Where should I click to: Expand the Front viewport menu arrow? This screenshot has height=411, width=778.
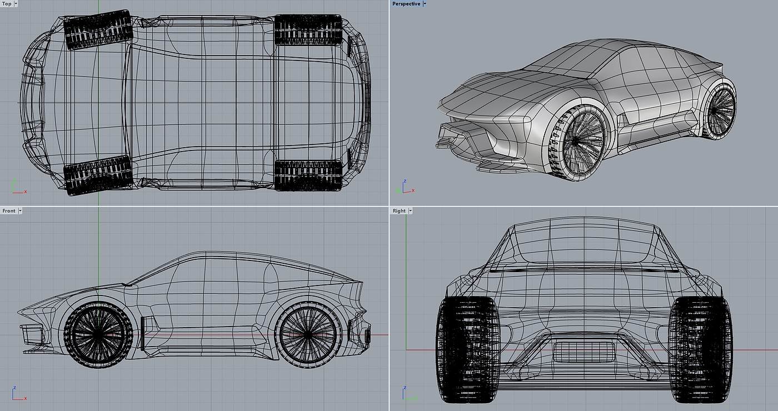21,211
